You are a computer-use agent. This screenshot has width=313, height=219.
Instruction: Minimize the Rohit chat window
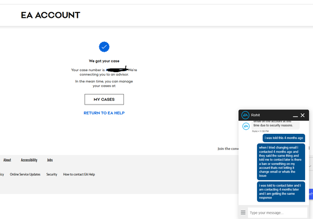click(295, 116)
